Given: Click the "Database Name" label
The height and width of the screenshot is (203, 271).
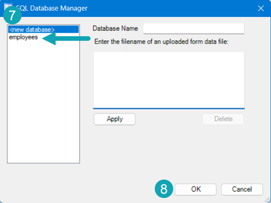Looking at the screenshot, I should pyautogui.click(x=115, y=29).
